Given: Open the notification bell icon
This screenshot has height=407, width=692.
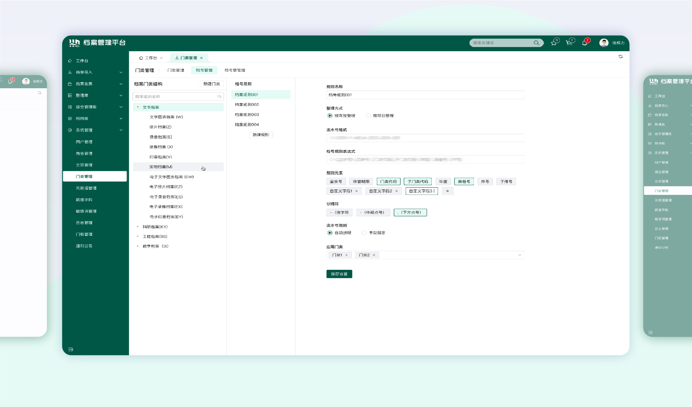Looking at the screenshot, I should (585, 43).
